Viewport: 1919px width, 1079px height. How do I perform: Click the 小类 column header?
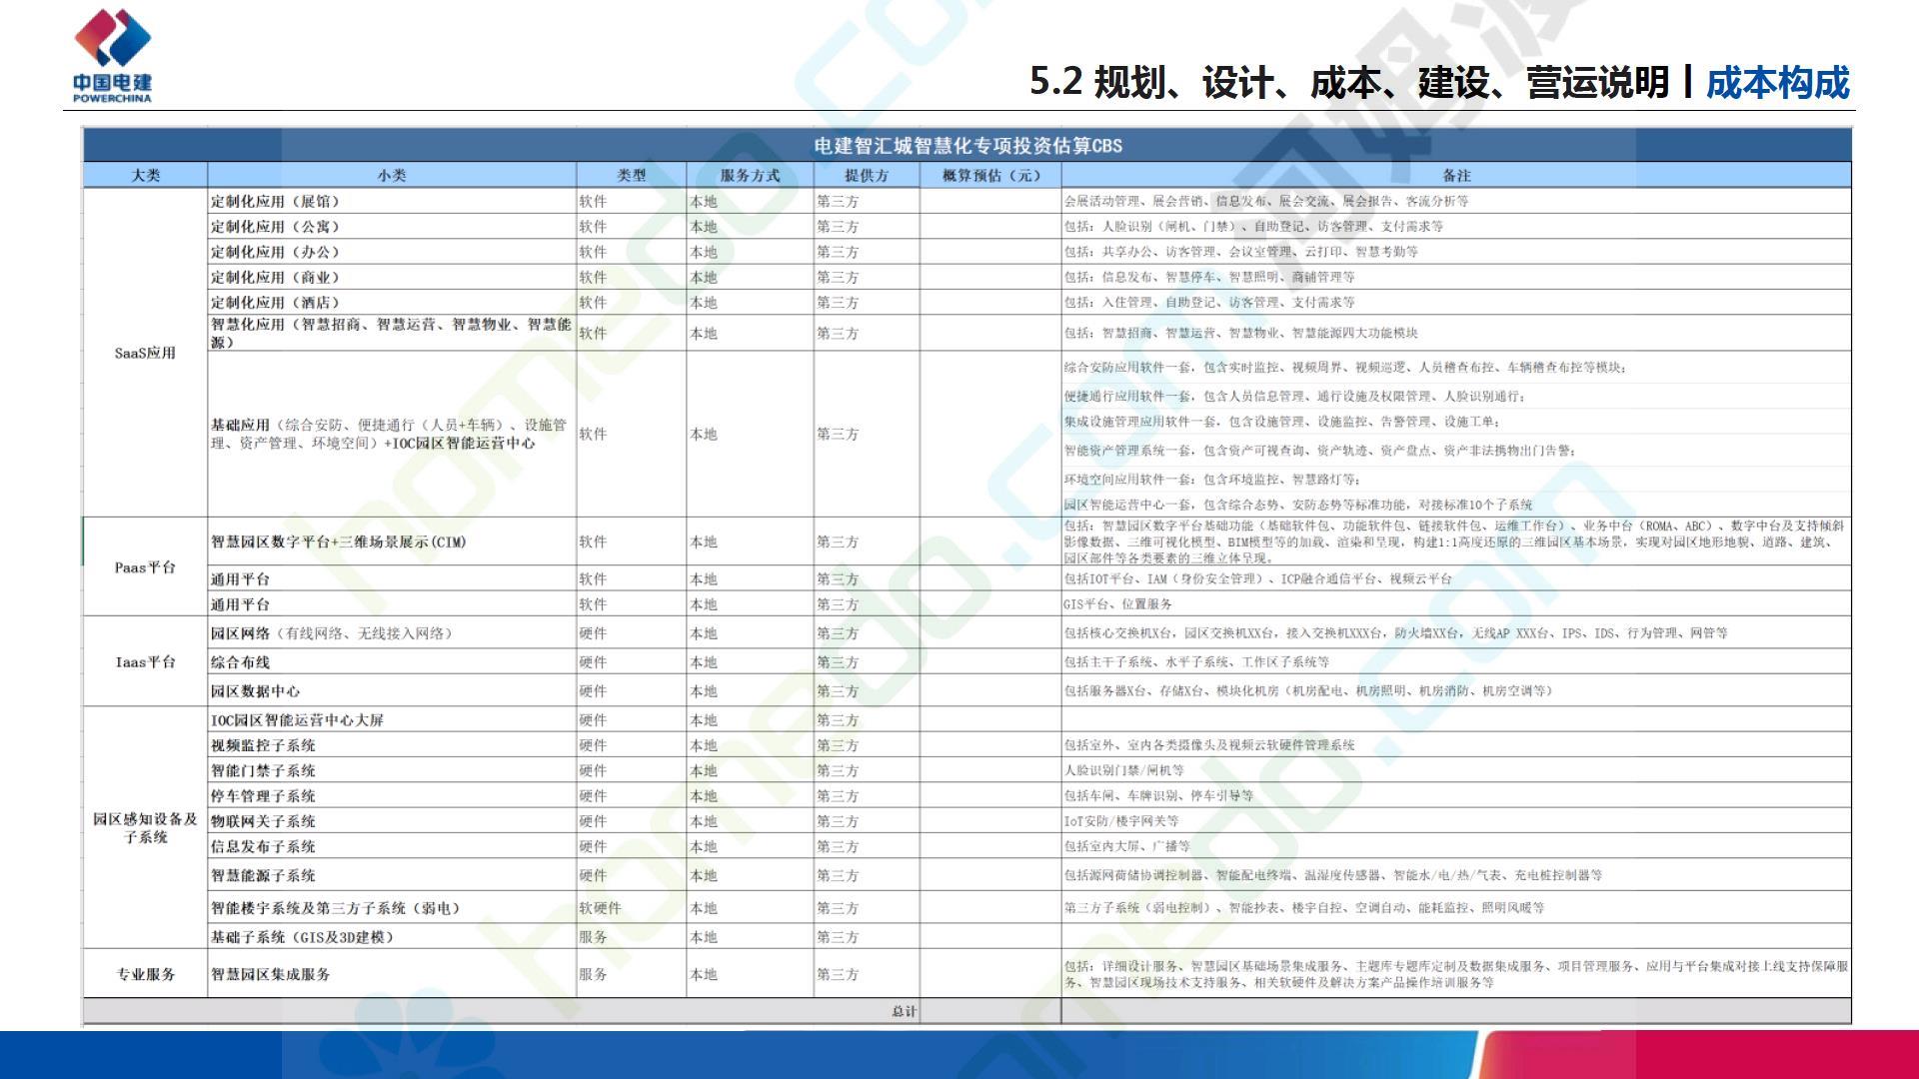coord(391,175)
